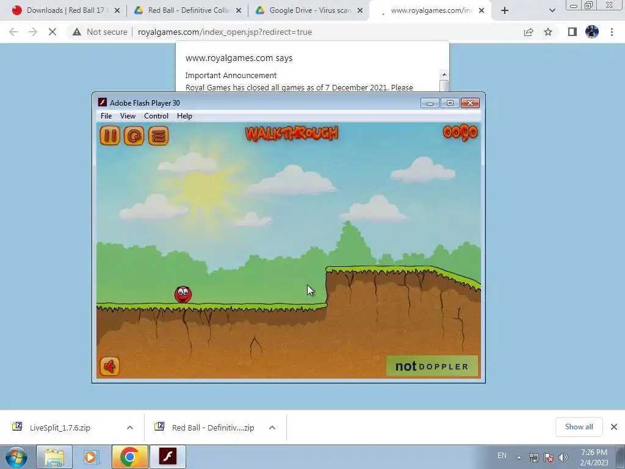Open the Flash Player File menu
The height and width of the screenshot is (469, 625).
point(106,115)
